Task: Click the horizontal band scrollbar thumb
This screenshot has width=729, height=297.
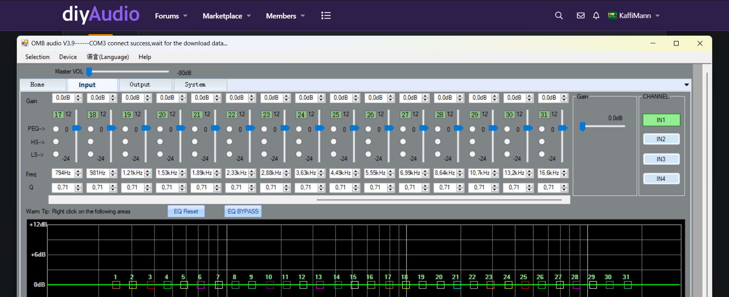Action: (439, 199)
